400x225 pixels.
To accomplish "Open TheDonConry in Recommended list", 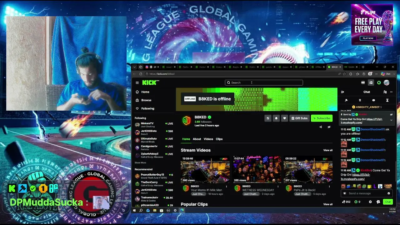I will [x=154, y=183].
